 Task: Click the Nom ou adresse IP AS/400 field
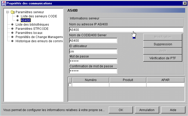pos(126,30)
